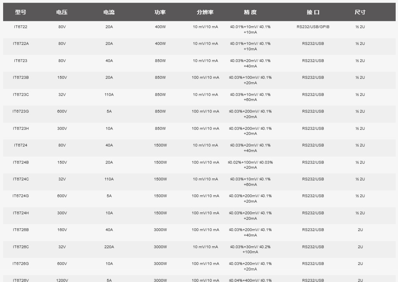The width and height of the screenshot is (398, 282).
Task: Click the IT6726B model name
Action: (21, 230)
